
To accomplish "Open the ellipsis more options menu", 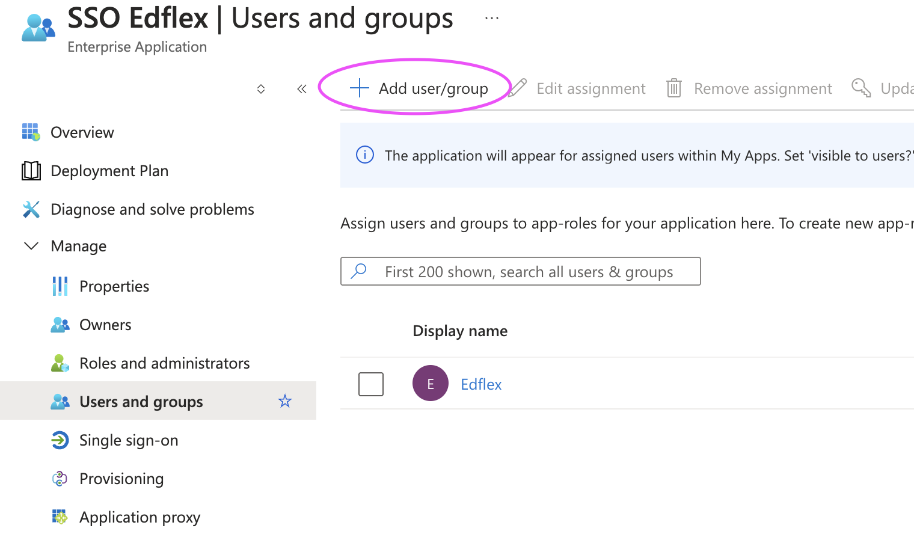I will click(x=492, y=18).
